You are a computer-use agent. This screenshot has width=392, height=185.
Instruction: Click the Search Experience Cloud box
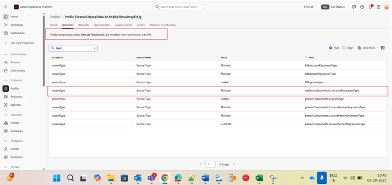tap(178, 7)
